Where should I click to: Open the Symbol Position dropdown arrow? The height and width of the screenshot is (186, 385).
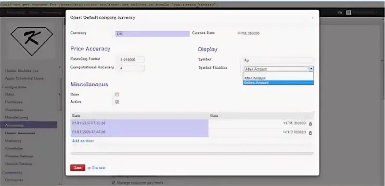click(x=311, y=69)
